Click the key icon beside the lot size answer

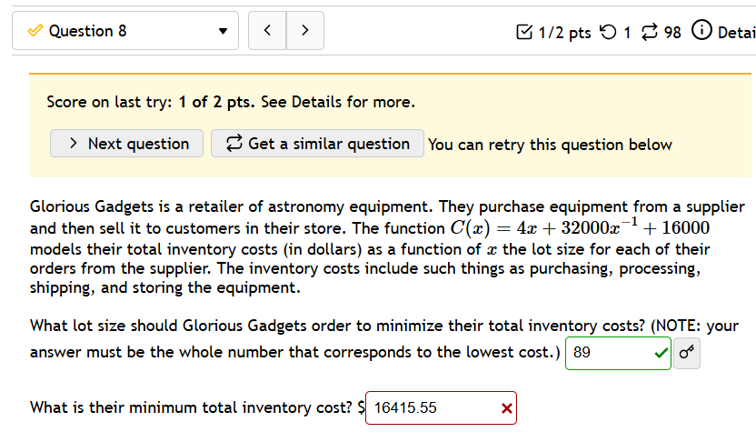(x=687, y=353)
